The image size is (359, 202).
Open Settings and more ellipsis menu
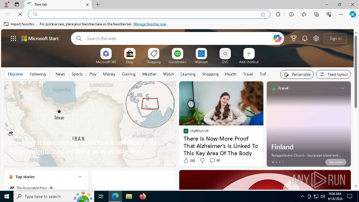click(341, 14)
